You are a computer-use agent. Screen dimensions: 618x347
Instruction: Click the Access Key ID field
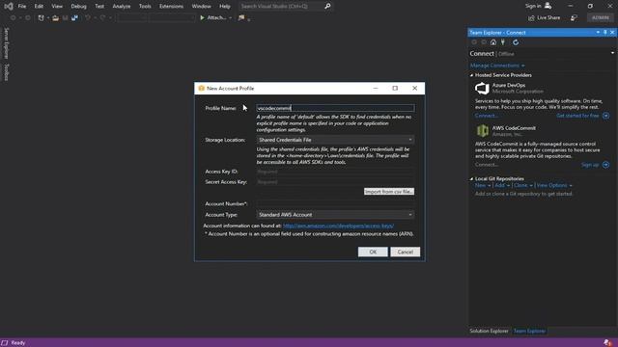coord(335,172)
